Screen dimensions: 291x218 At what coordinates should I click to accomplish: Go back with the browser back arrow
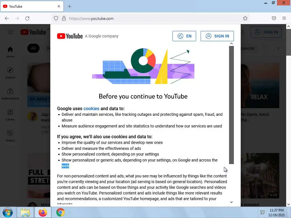click(7, 18)
